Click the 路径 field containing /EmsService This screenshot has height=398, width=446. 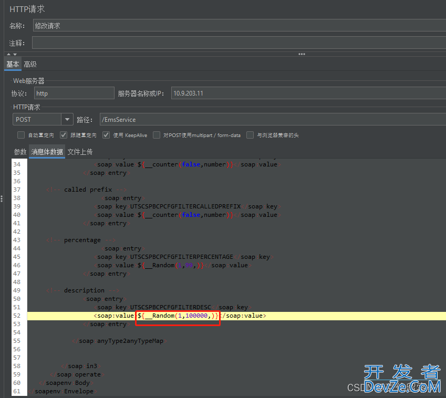click(273, 119)
